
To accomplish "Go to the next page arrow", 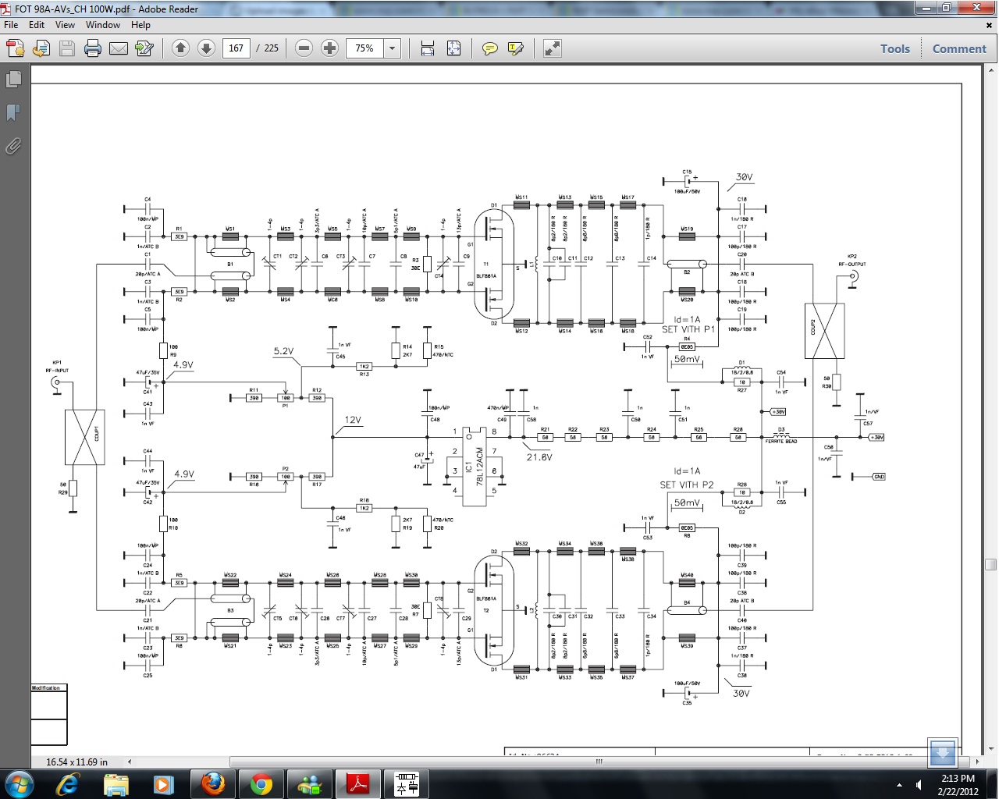I will coord(206,48).
